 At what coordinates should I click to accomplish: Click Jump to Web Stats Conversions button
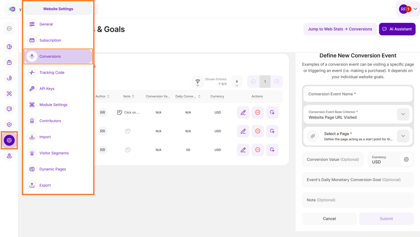(340, 29)
